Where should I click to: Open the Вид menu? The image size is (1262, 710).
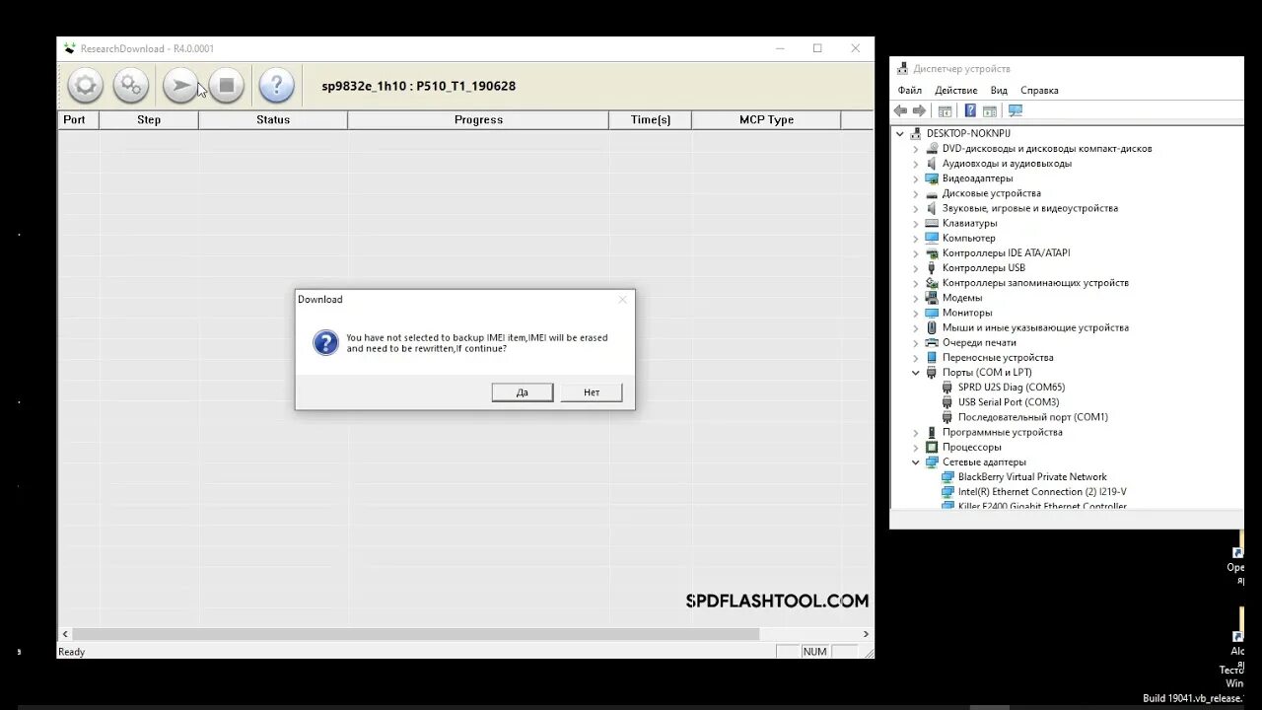click(999, 90)
